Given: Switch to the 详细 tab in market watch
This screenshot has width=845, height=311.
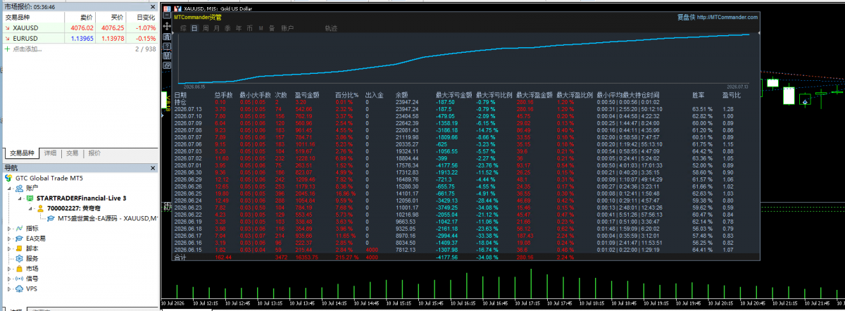Looking at the screenshot, I should 51,153.
